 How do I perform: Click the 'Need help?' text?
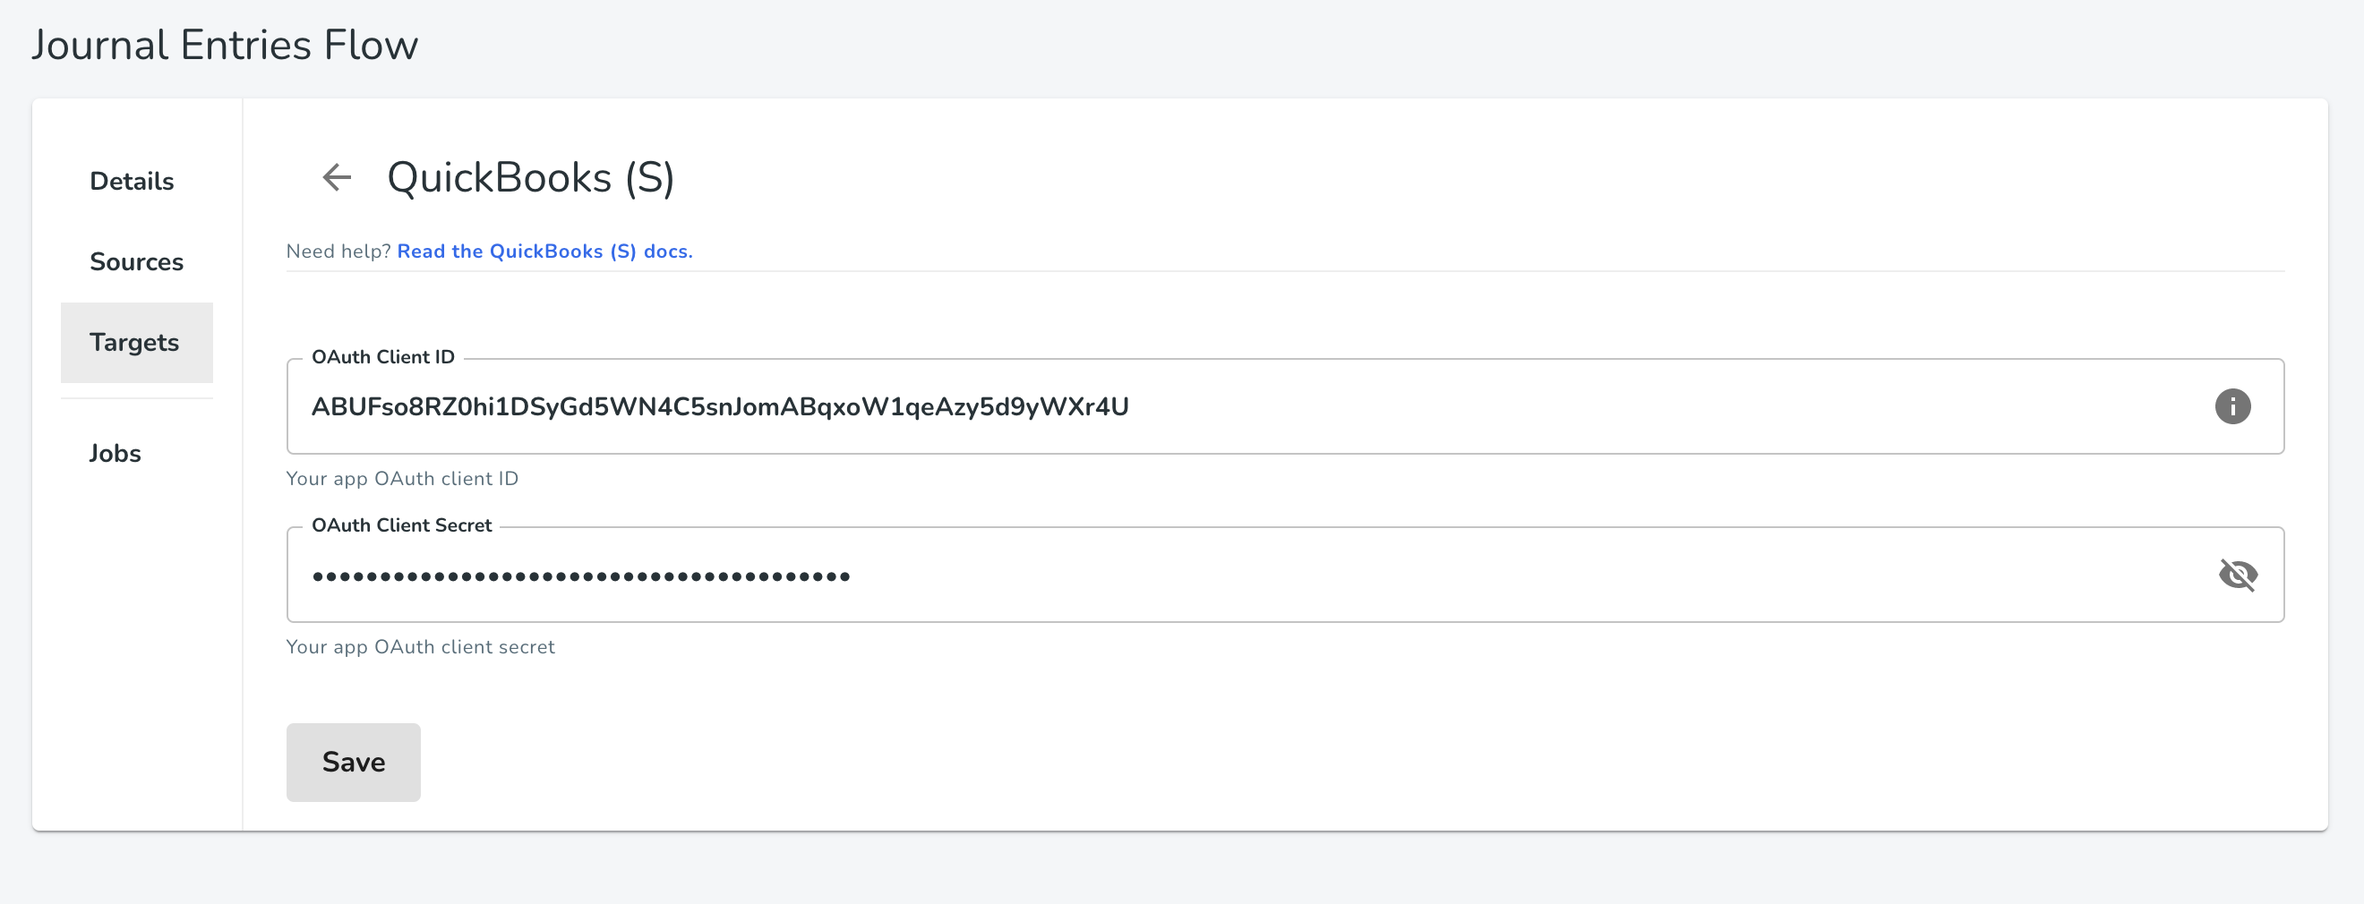pos(338,252)
